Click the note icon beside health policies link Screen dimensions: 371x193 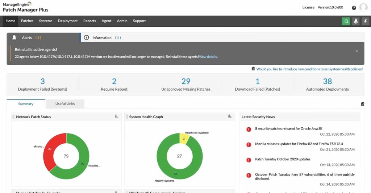point(253,69)
